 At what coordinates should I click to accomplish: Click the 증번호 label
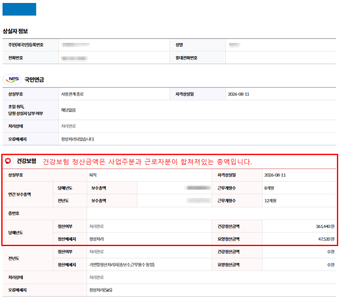[x=14, y=213]
